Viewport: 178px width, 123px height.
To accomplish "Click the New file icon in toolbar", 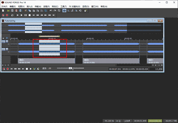I will click(3, 11).
